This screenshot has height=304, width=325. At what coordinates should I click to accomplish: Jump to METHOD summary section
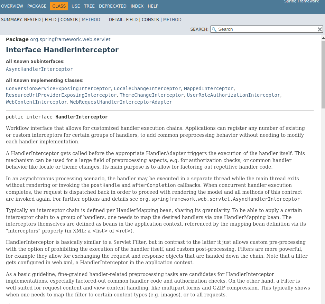click(x=91, y=20)
